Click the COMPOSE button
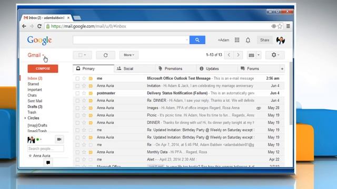337x189 pixels. (43, 69)
